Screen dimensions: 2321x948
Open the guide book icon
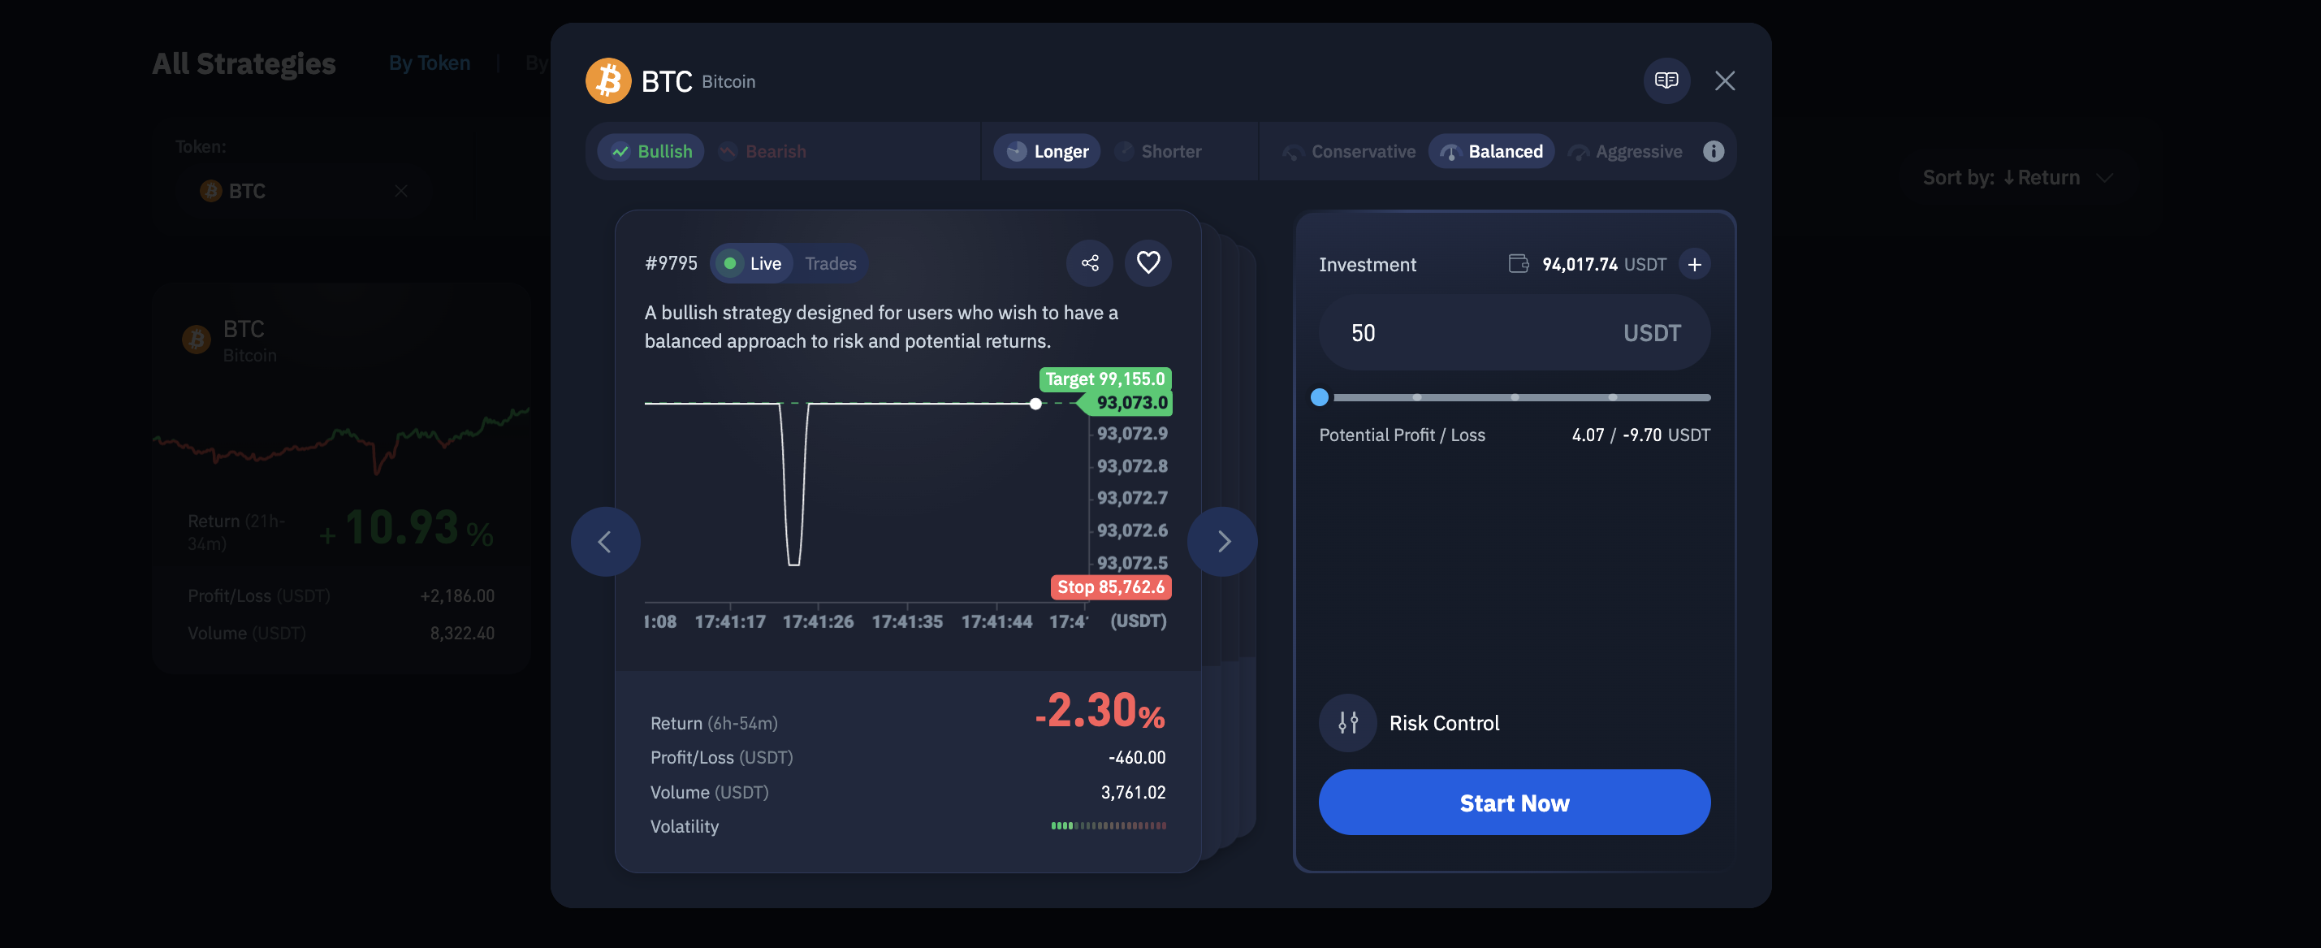tap(1666, 80)
